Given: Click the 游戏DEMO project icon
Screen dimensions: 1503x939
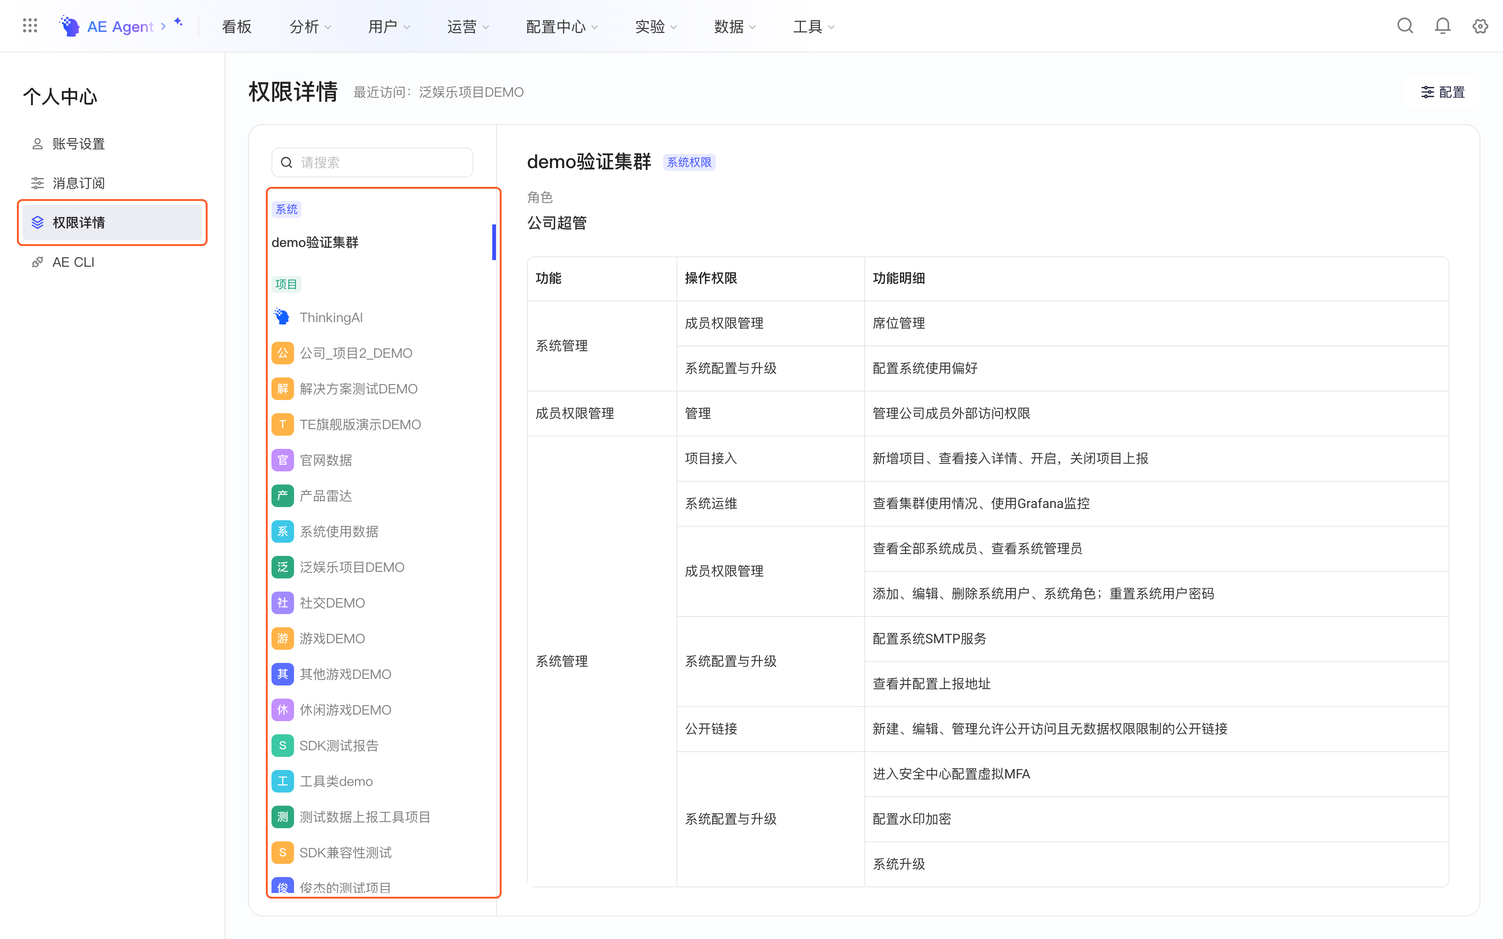Looking at the screenshot, I should click(283, 639).
